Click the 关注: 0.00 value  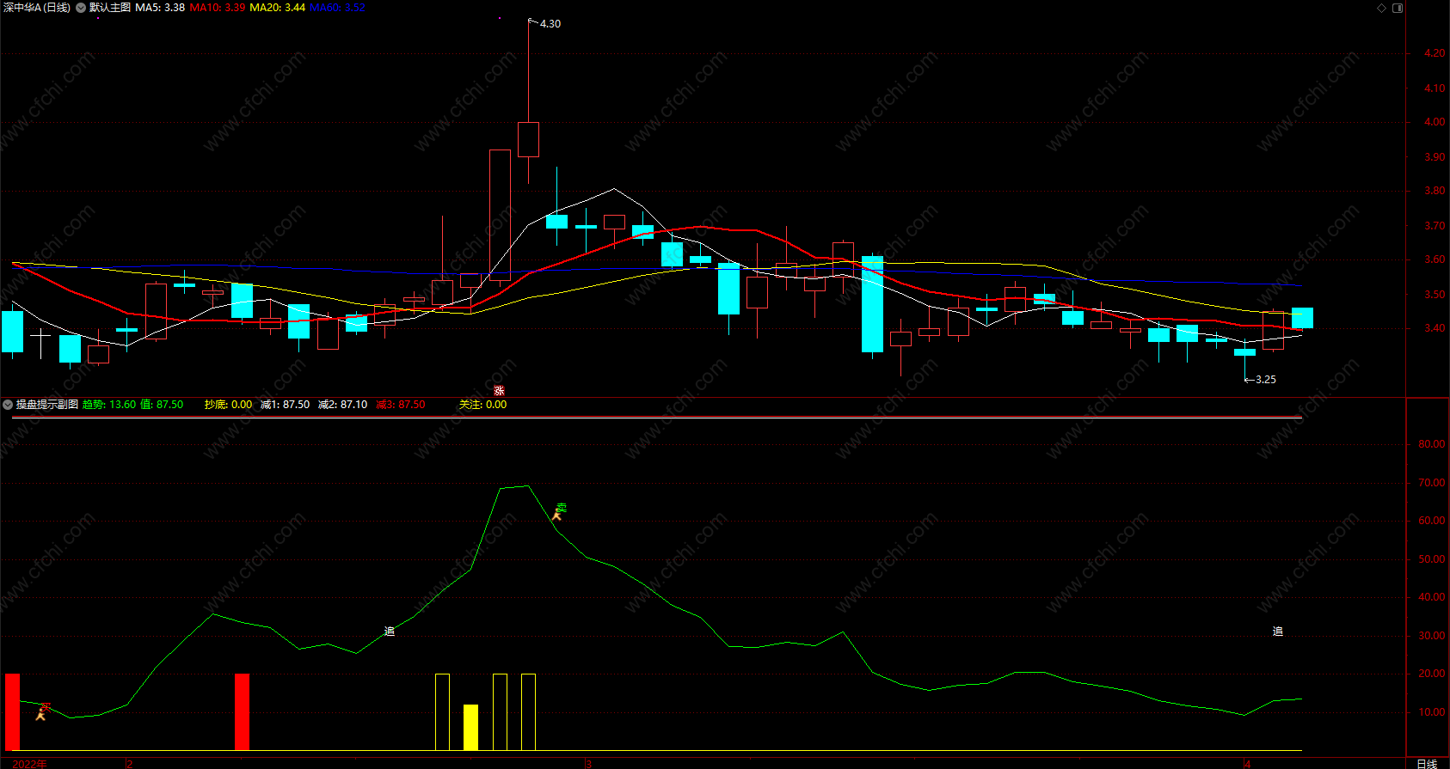pyautogui.click(x=482, y=404)
